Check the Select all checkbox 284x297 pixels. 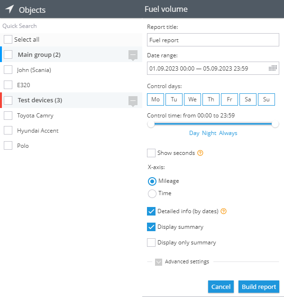(8, 39)
